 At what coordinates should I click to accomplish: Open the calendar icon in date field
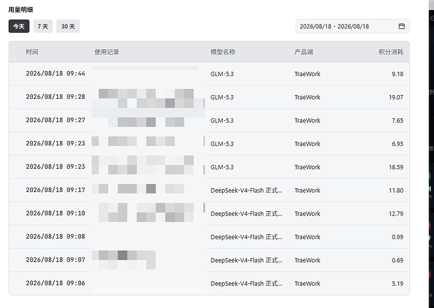pyautogui.click(x=401, y=26)
